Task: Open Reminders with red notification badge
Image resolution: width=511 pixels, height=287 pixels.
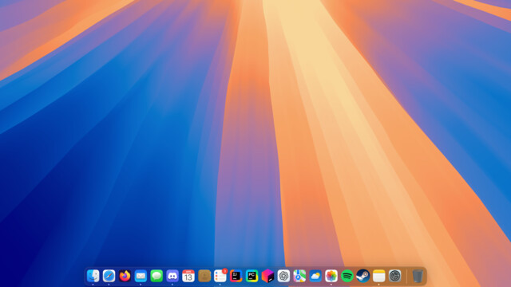Action: coord(220,276)
